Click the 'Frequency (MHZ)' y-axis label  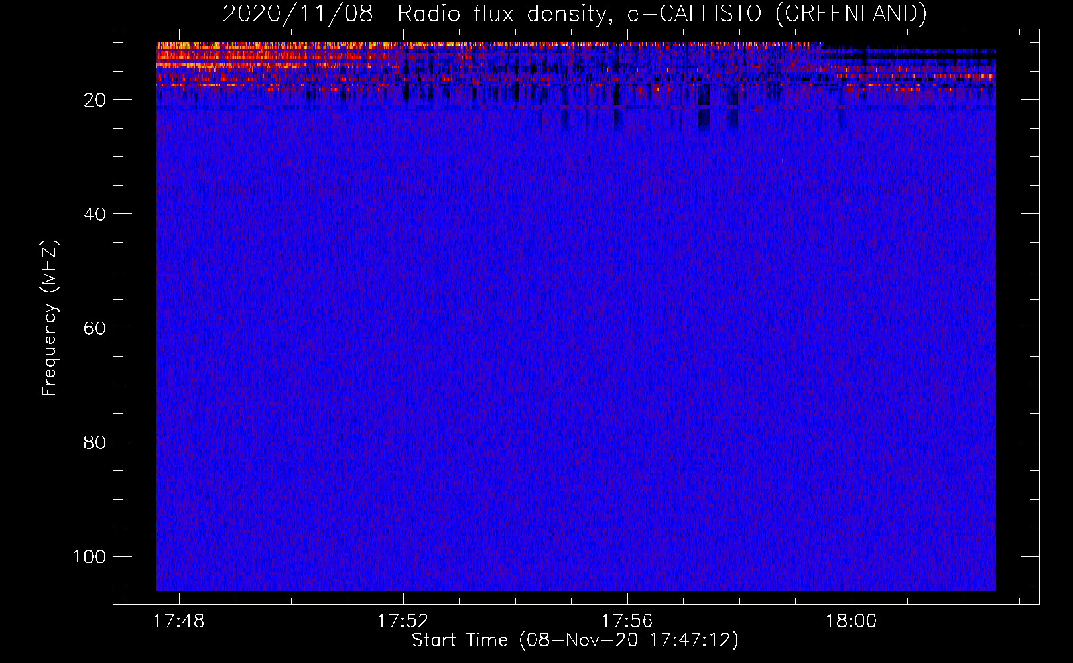tap(50, 318)
